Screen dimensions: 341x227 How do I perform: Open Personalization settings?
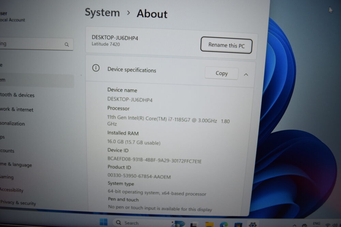[12, 123]
